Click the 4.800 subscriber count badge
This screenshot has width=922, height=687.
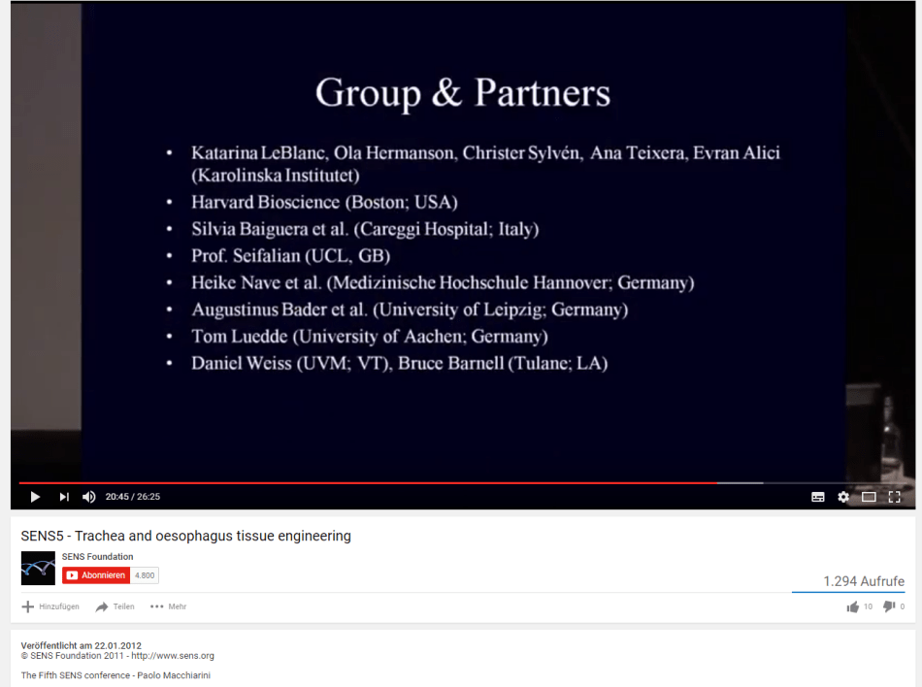145,575
